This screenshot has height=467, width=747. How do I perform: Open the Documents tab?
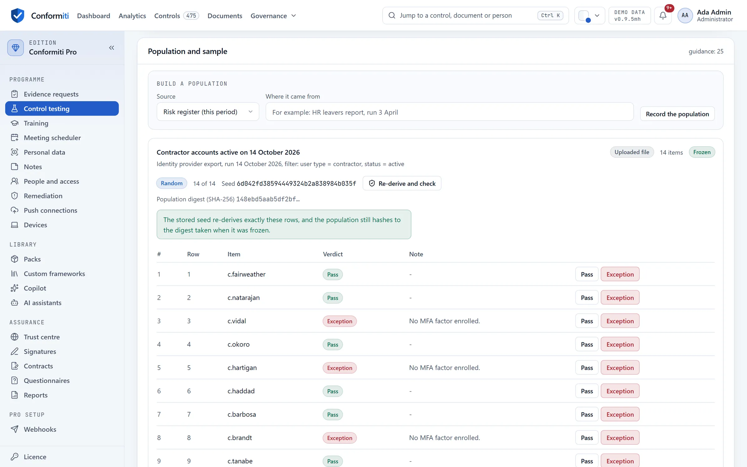tap(225, 16)
